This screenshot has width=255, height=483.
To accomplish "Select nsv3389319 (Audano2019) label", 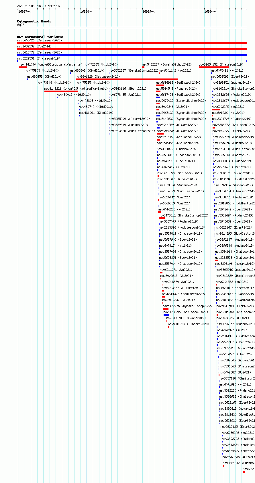I will tap(128, 125).
